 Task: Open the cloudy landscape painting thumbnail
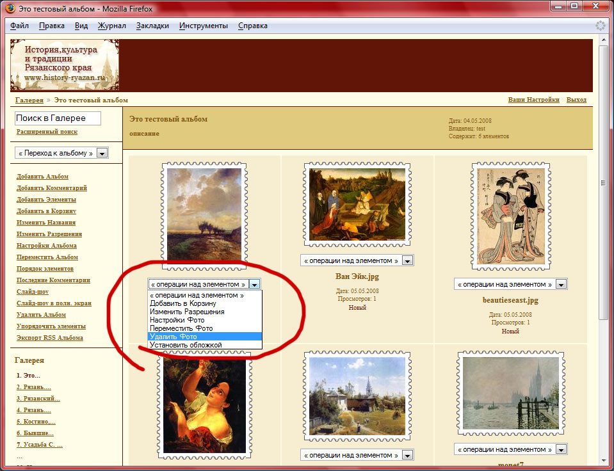pos(204,215)
